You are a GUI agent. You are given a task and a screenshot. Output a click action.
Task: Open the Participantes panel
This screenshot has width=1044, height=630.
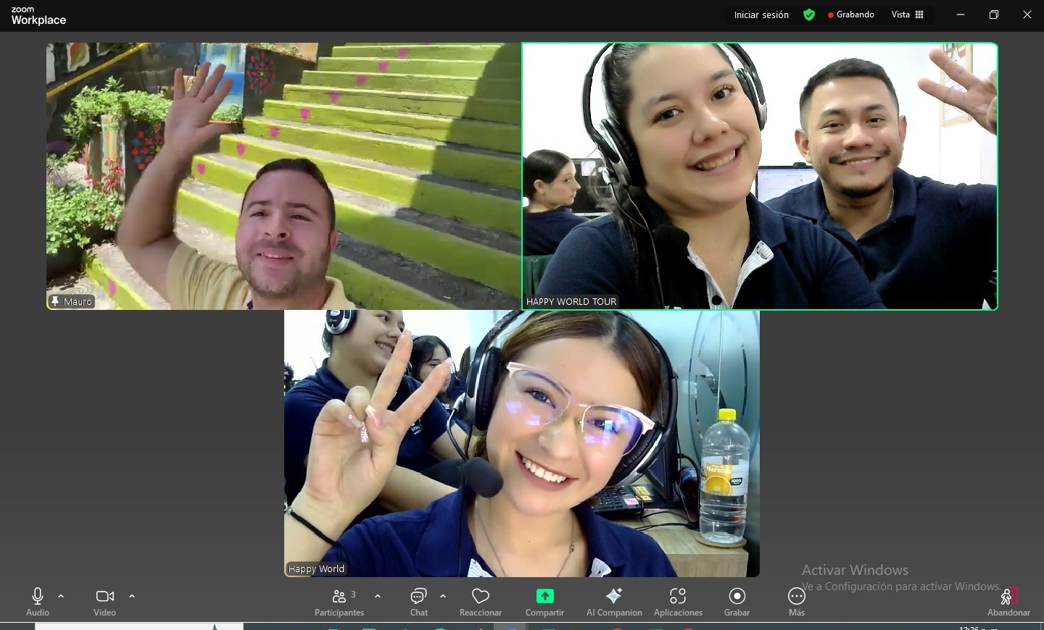339,597
